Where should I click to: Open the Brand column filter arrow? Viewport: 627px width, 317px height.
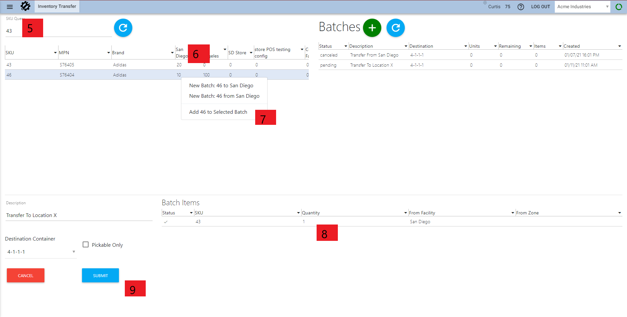click(172, 53)
